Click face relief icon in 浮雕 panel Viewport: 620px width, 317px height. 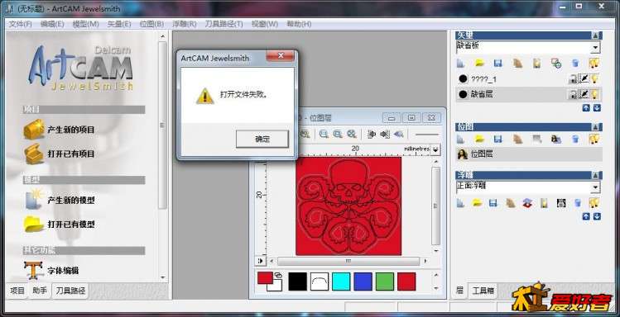pyautogui.click(x=561, y=203)
